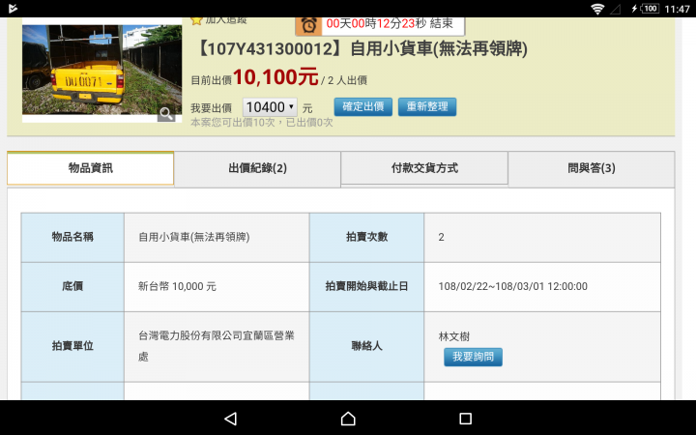Tap the Android home navigation button
Screen dimensions: 696x435
click(x=348, y=419)
